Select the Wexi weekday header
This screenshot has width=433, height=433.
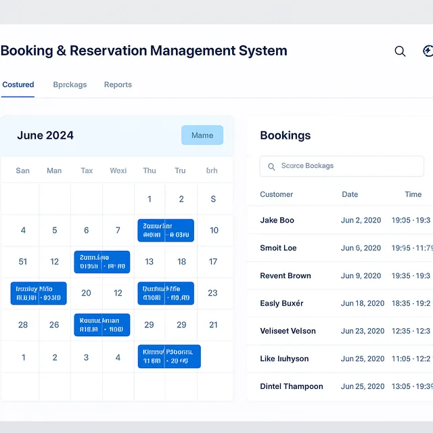(x=118, y=170)
